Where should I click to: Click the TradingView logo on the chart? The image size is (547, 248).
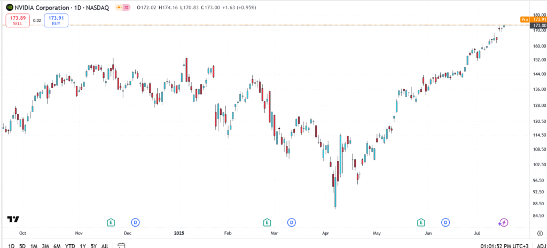pos(13,219)
